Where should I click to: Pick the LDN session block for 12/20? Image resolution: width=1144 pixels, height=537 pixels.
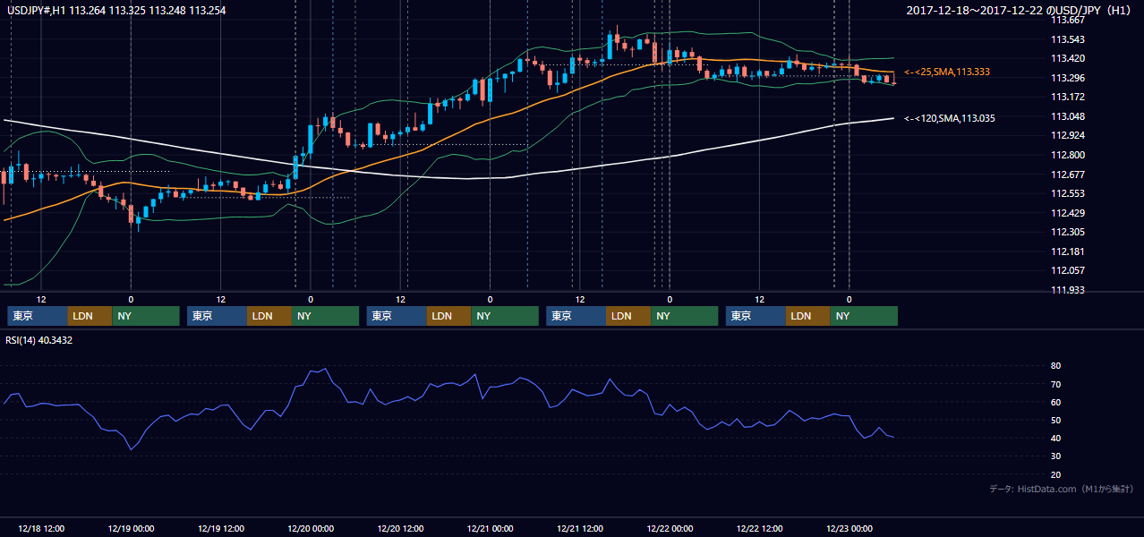(449, 316)
